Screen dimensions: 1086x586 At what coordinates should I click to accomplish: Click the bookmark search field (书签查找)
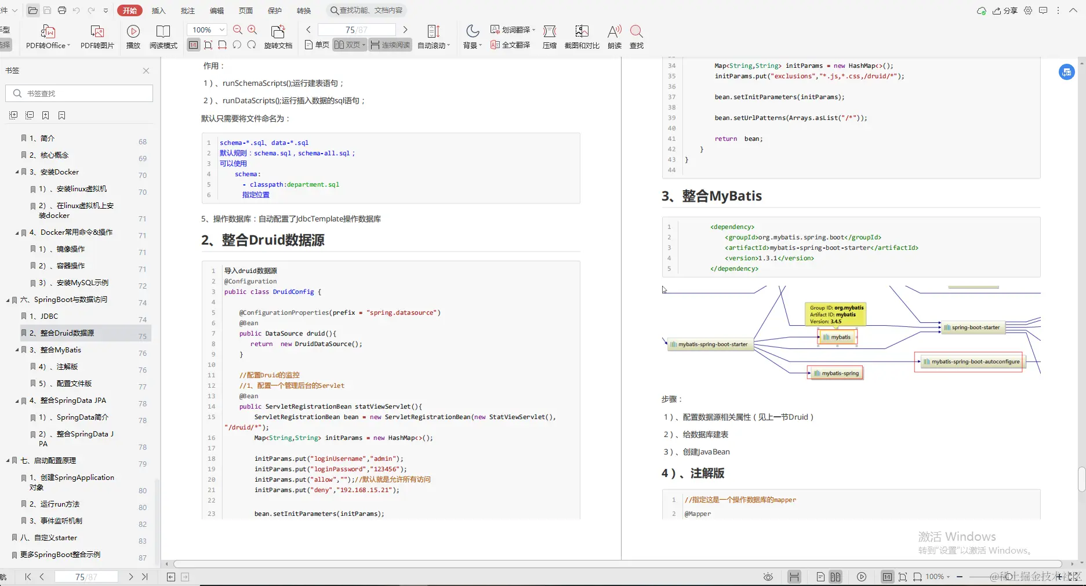tap(79, 93)
